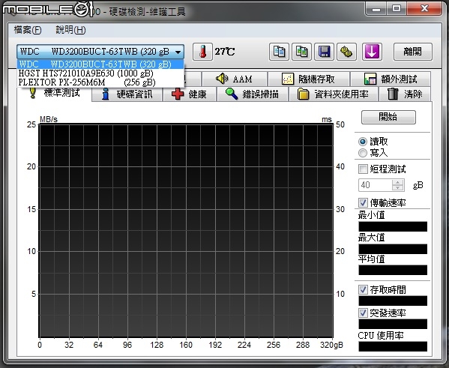Click the blue info icon for 硬碟資訊

(x=106, y=94)
